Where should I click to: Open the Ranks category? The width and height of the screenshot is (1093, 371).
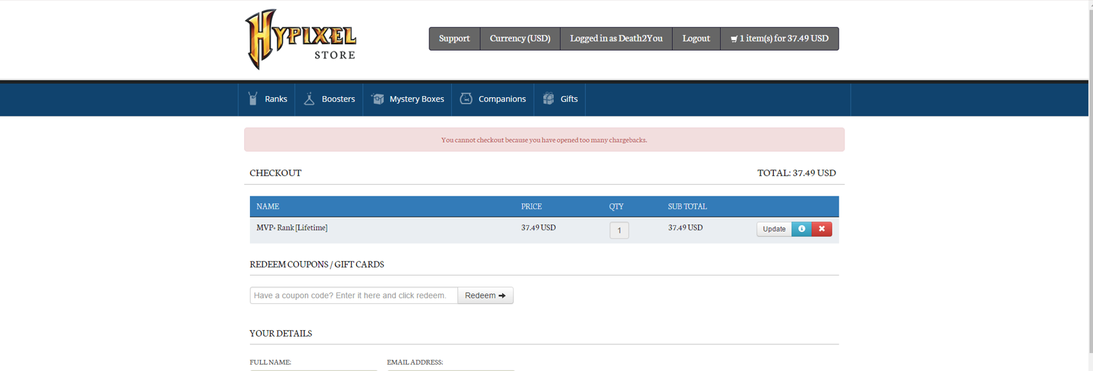click(x=267, y=99)
